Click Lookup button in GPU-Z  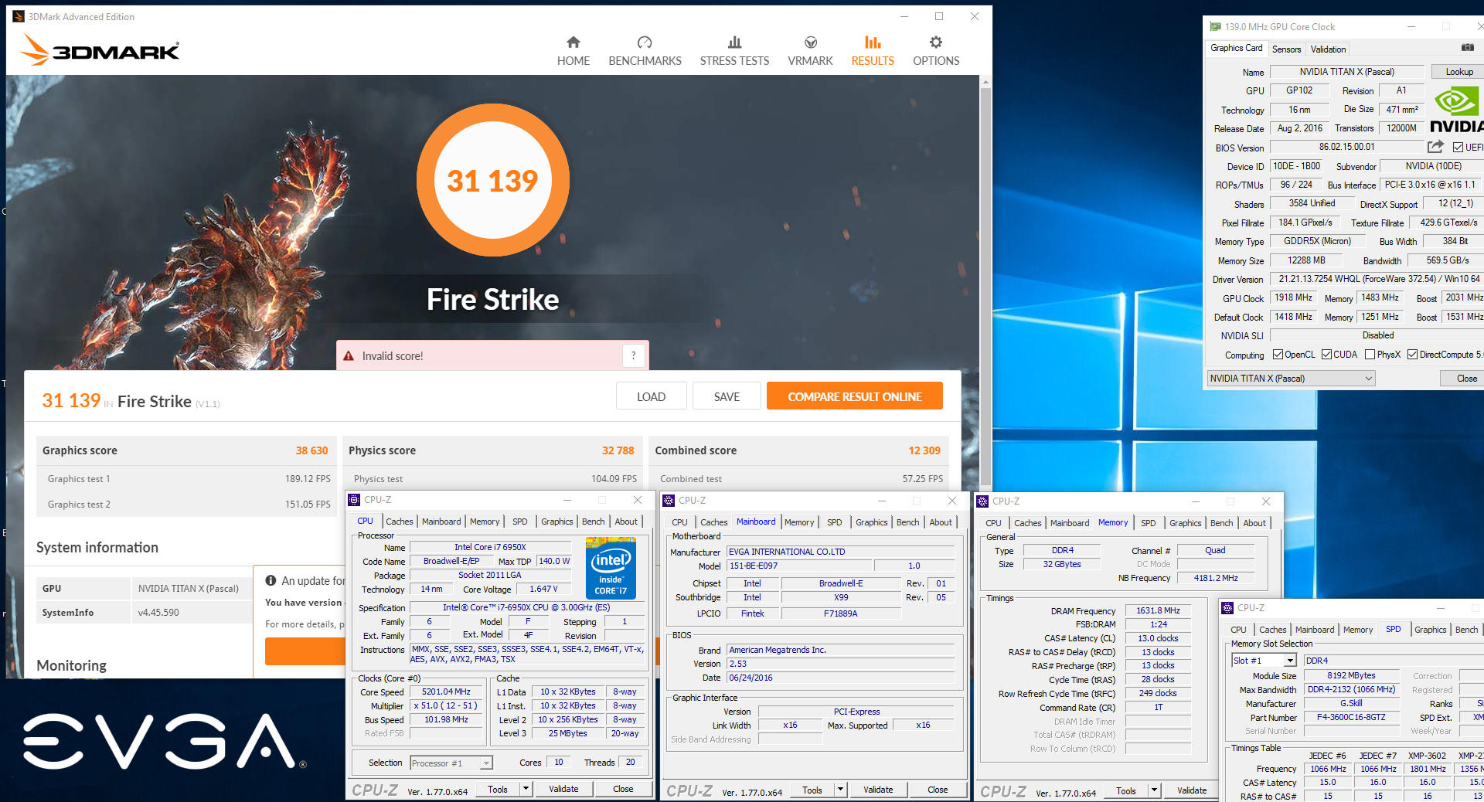click(1459, 72)
